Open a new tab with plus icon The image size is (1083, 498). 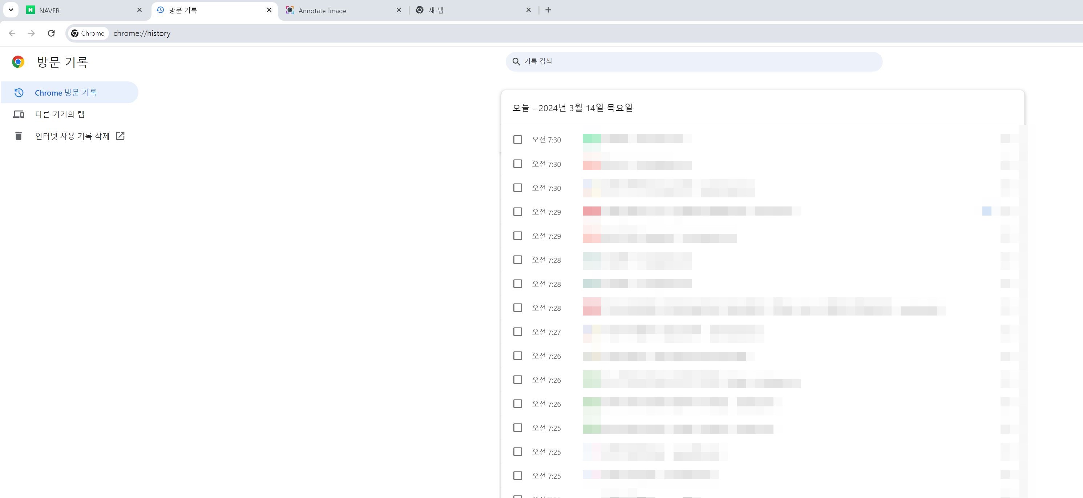coord(548,10)
